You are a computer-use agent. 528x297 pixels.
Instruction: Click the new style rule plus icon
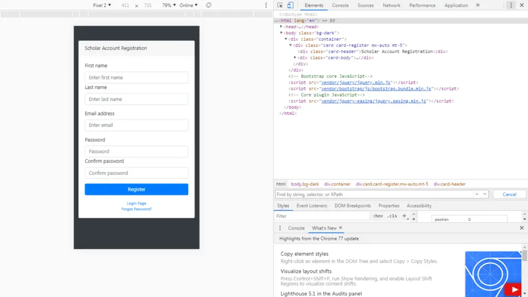pos(404,216)
